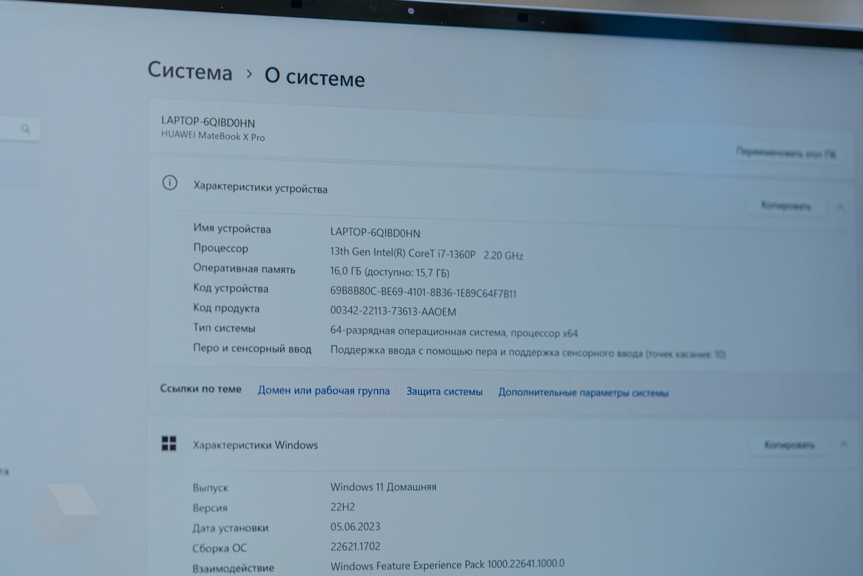Select LAPTOP-6QIBD0HN header title text
Screen dimensions: 863x576
click(x=208, y=122)
